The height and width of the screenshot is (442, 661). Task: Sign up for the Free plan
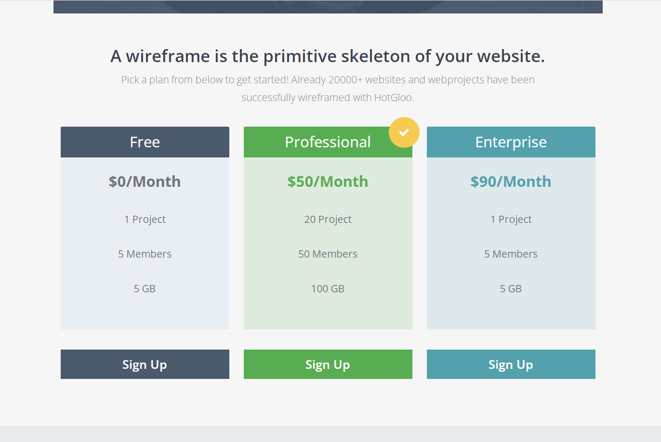[x=145, y=364]
